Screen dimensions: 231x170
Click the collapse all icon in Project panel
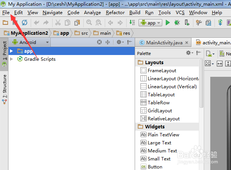108,42
